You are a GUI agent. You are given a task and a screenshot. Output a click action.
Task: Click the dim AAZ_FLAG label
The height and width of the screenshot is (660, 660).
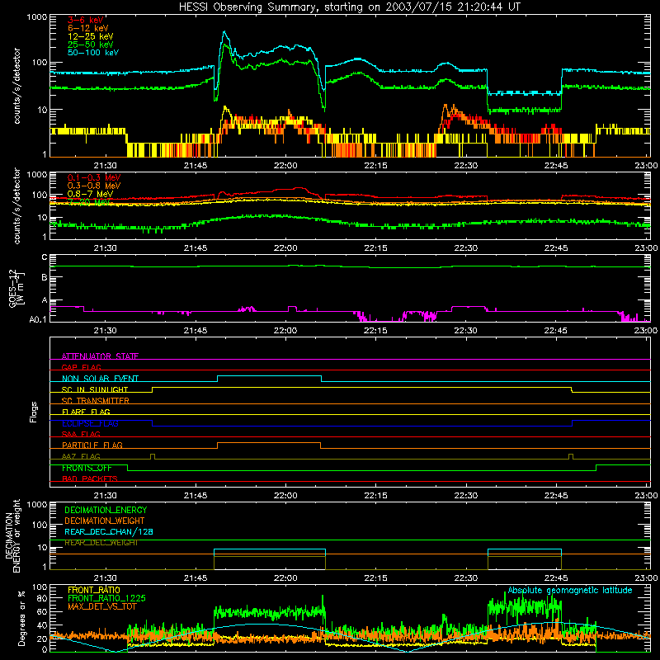pos(81,456)
